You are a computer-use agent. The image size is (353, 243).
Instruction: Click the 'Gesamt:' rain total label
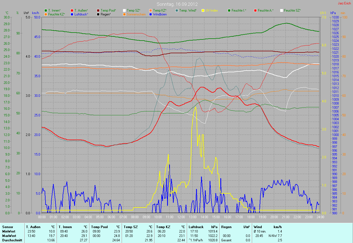point(226,240)
